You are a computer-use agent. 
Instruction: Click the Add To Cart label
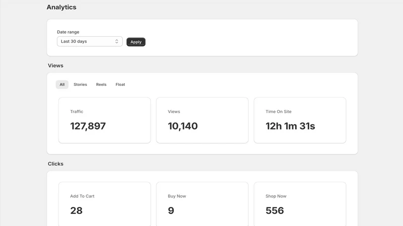click(82, 196)
